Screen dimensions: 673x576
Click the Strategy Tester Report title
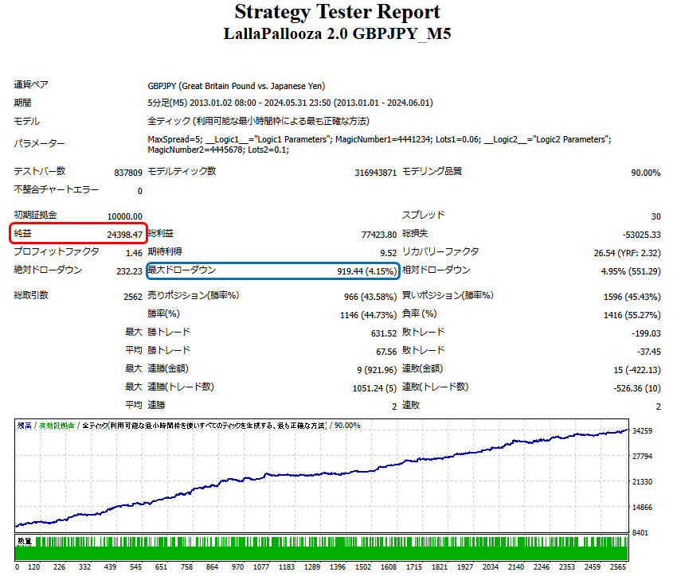coord(337,12)
